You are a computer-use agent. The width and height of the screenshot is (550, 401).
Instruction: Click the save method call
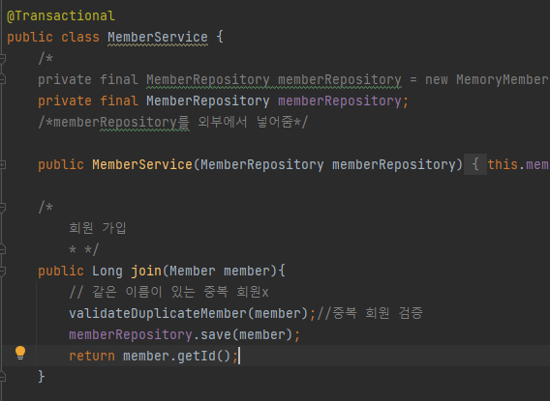coord(215,334)
